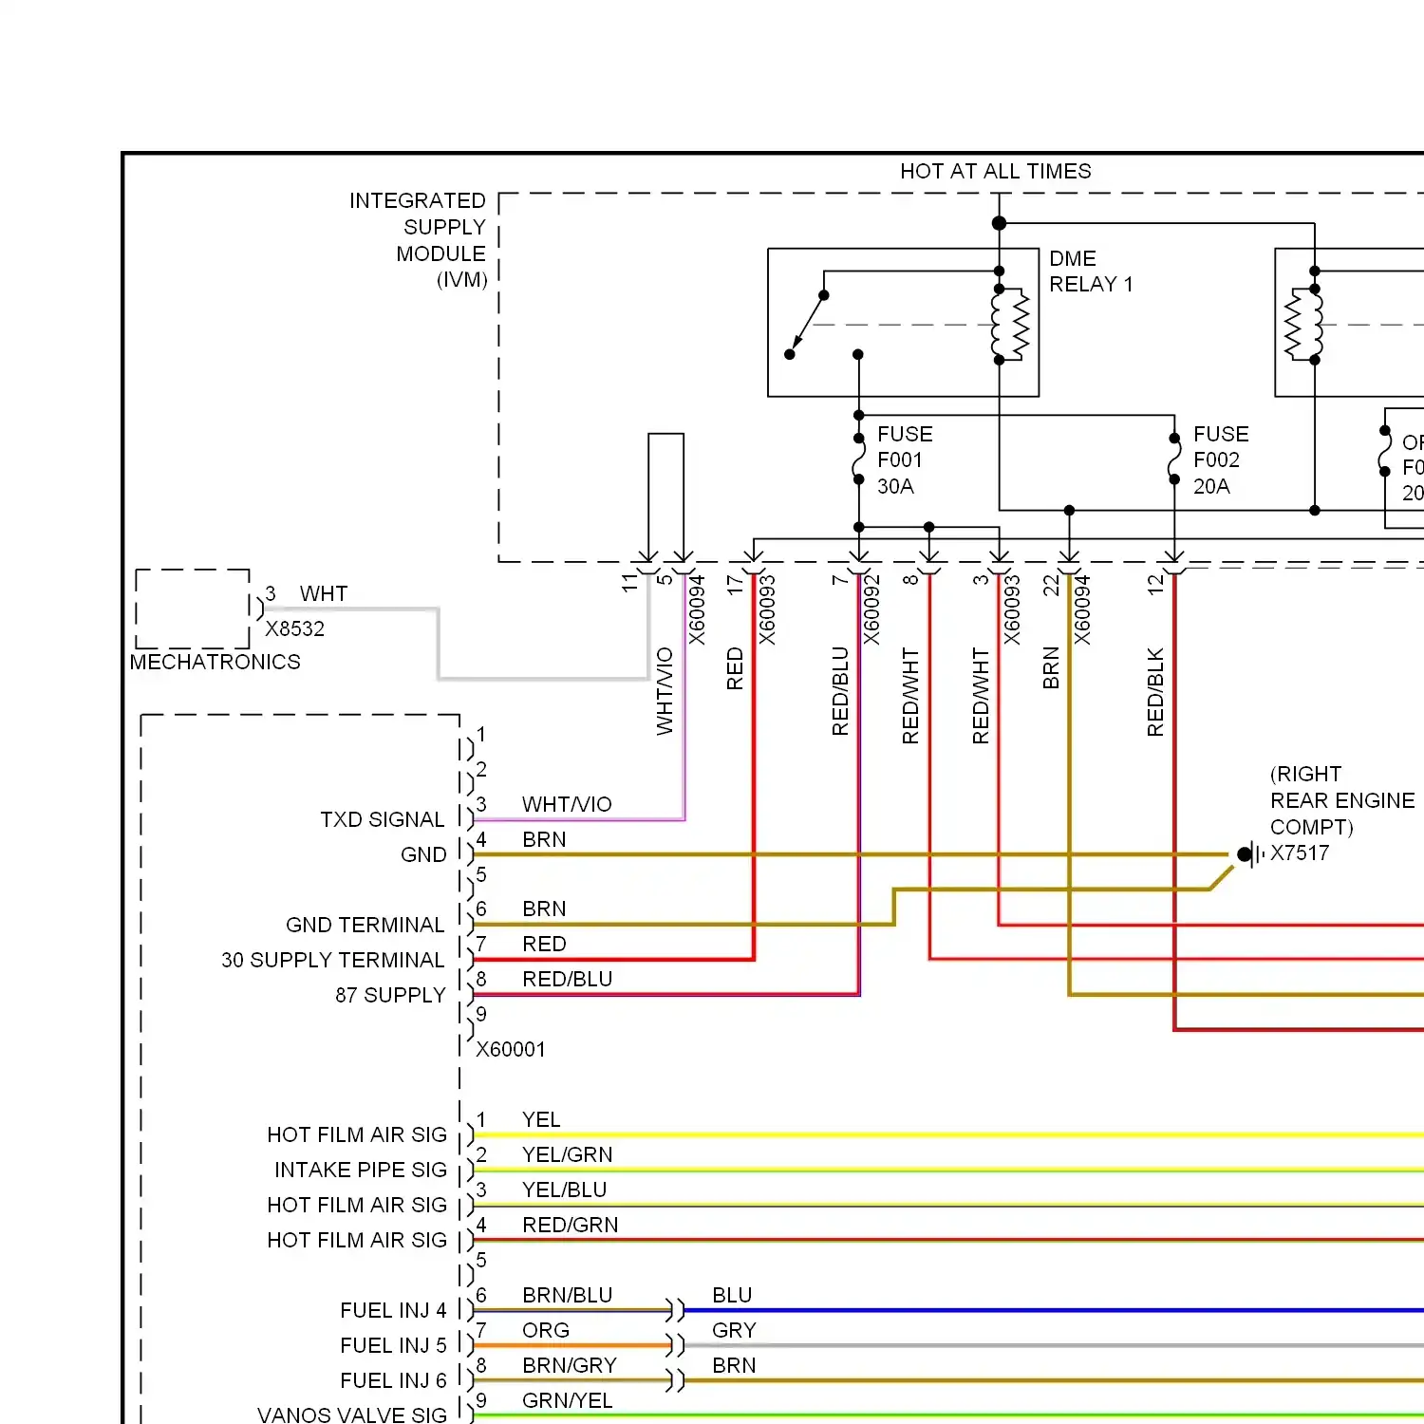
Task: Click the VANOS VALVE SIG label
Action: pyautogui.click(x=352, y=1415)
